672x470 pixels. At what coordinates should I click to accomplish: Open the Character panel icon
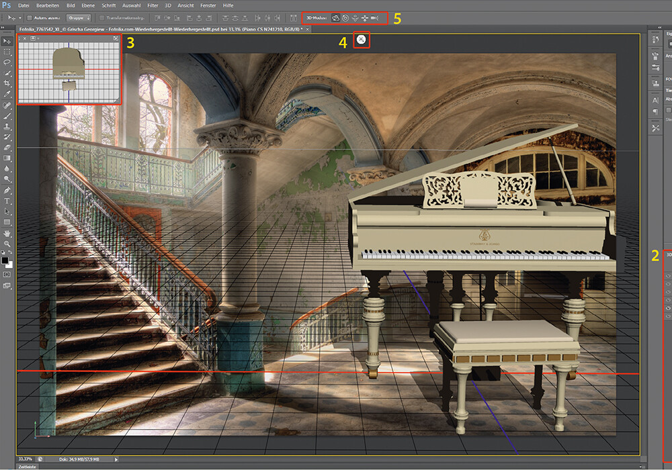tap(655, 100)
